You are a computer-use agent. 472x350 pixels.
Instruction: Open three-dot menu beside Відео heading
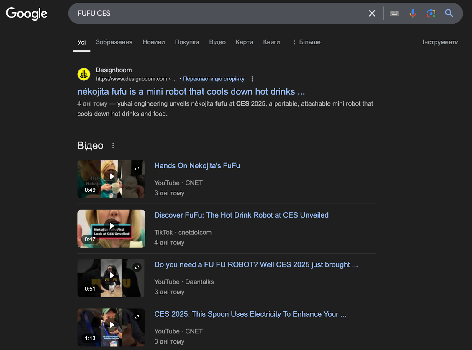113,145
